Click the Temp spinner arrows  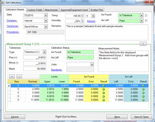82,16
